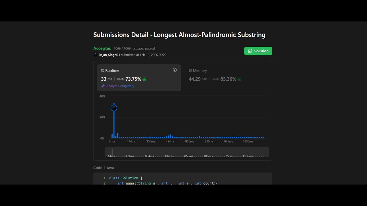Screen dimensions: 367x206
Task: Click Analyze Complexity link
Action: (x=120, y=86)
